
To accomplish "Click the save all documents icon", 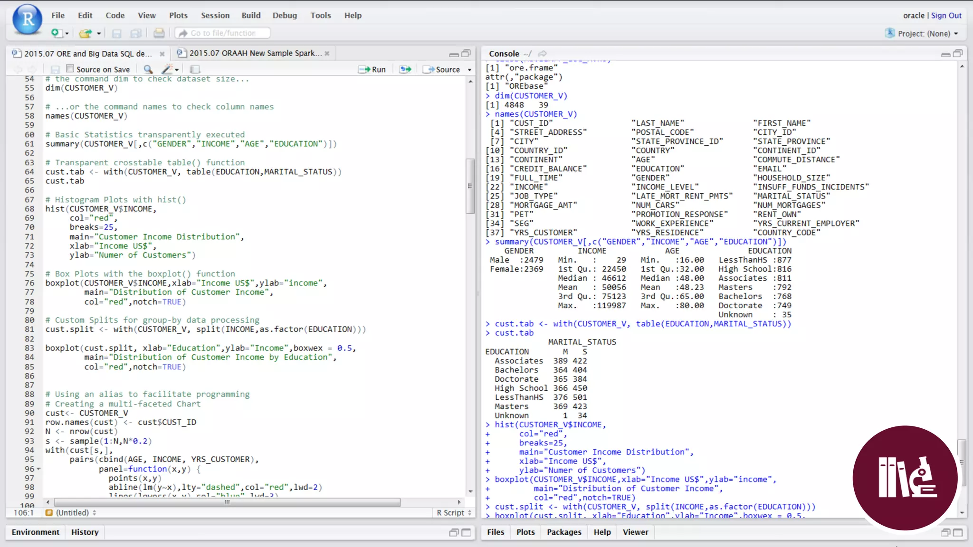I will click(136, 33).
